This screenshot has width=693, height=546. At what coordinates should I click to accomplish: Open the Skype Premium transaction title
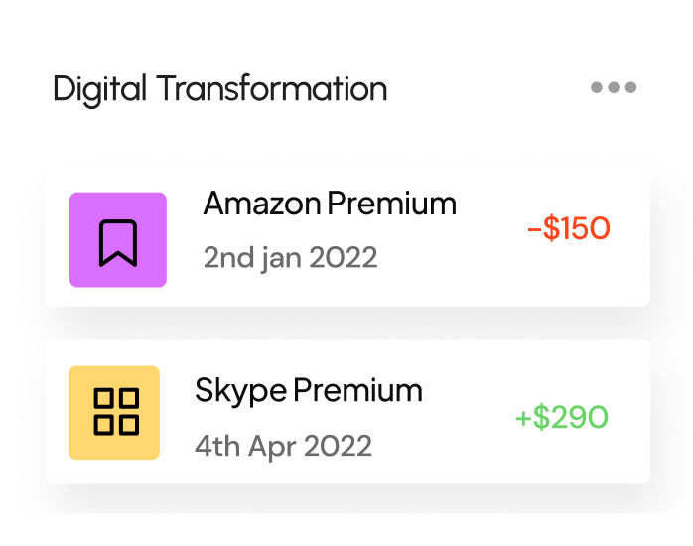309,390
